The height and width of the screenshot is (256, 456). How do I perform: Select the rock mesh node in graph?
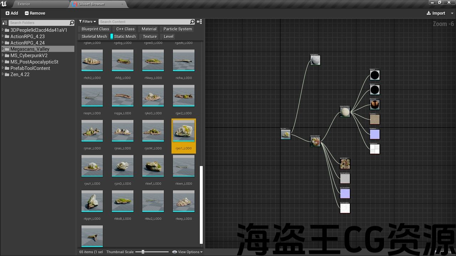click(285, 134)
